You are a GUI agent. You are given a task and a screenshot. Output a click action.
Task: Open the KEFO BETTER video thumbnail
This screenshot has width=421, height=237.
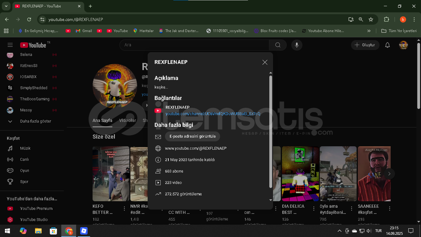[x=111, y=174]
